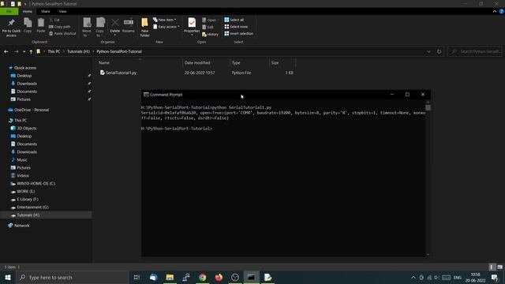Collapse the ribbon with chevron
The image size is (505, 284).
point(495,11)
